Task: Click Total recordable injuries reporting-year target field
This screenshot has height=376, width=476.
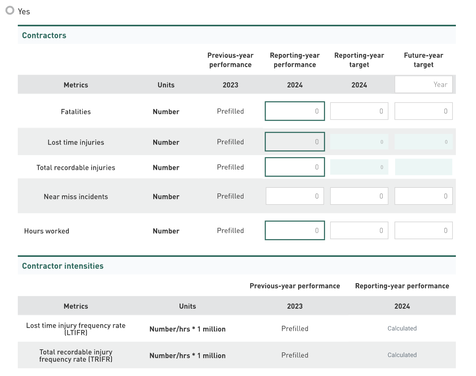Action: point(359,167)
